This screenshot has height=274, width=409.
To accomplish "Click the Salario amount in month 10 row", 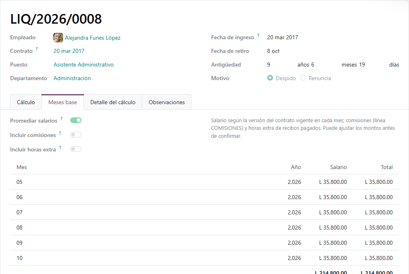I will click(x=333, y=258).
